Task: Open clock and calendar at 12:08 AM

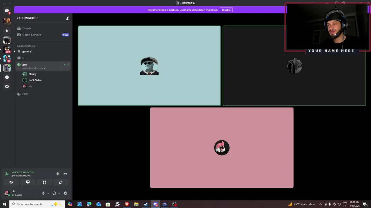Action: tap(354, 204)
